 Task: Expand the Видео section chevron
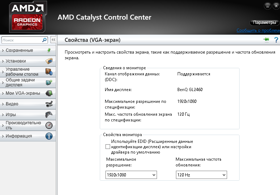tap(3, 104)
